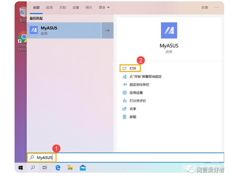Open the MyASUS best match result

coord(64,30)
